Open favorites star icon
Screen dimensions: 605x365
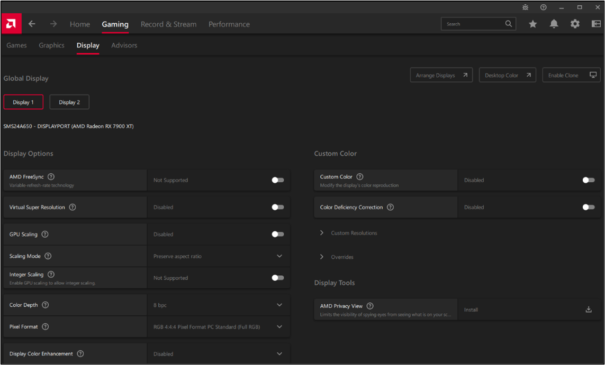point(533,24)
